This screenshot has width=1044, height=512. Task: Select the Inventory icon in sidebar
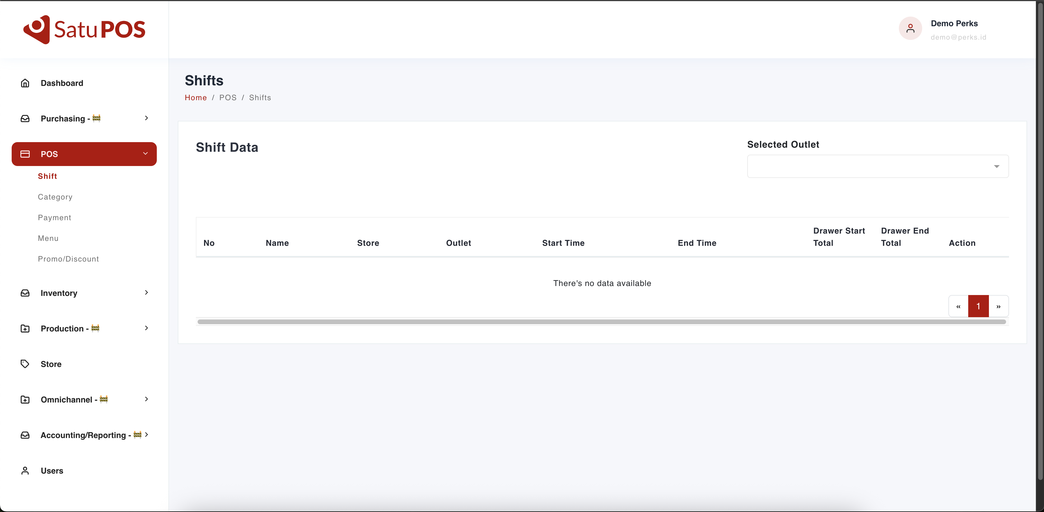point(25,293)
